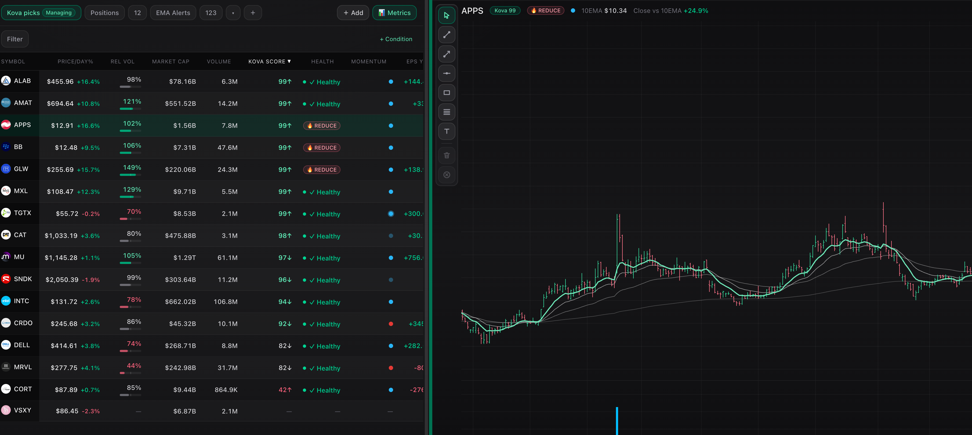The image size is (972, 435).
Task: Click the blue volume bar on chart
Action: (x=617, y=421)
